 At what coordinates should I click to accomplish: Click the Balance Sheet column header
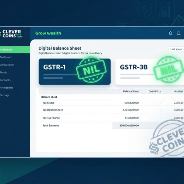pos(131,91)
